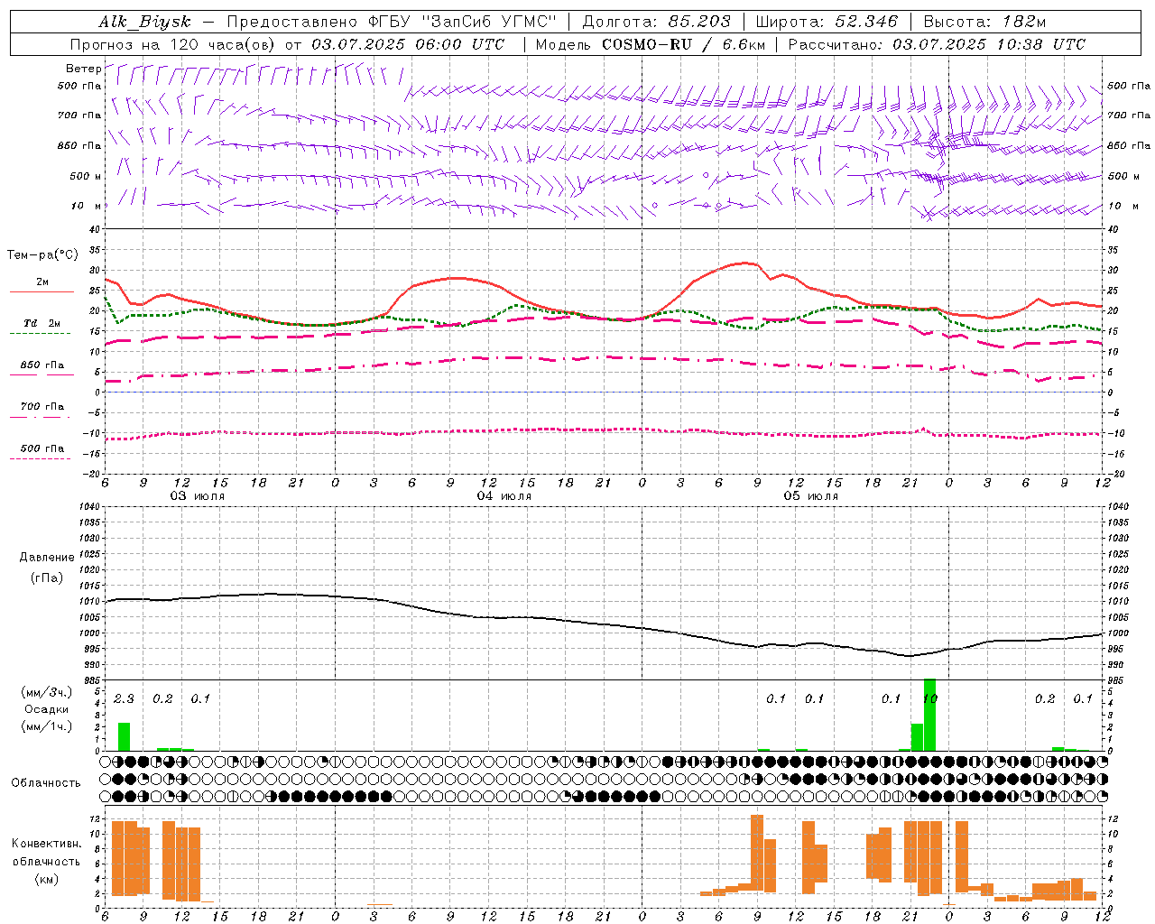Click the Давление pressure panel label
This screenshot has width=1155, height=924.
click(x=47, y=558)
